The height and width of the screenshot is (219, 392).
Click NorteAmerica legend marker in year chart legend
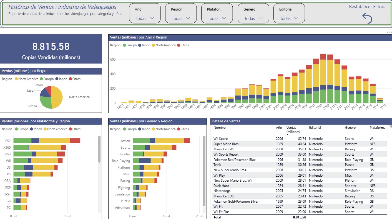[x=153, y=45]
